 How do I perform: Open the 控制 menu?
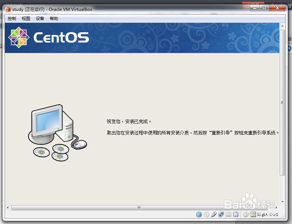(x=12, y=19)
